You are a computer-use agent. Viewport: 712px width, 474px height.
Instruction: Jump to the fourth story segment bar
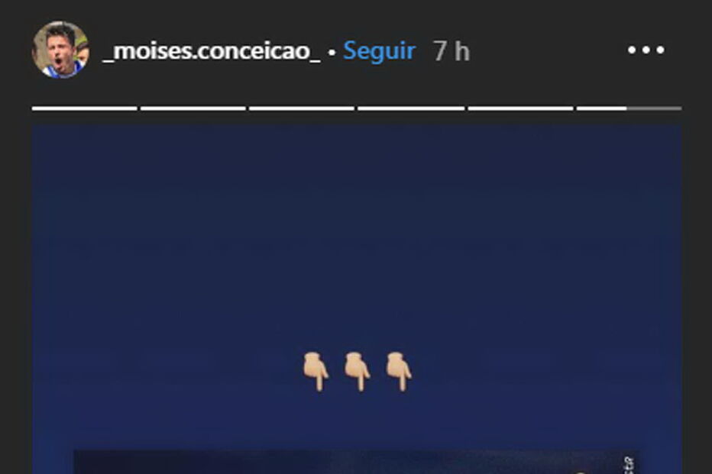click(x=411, y=108)
